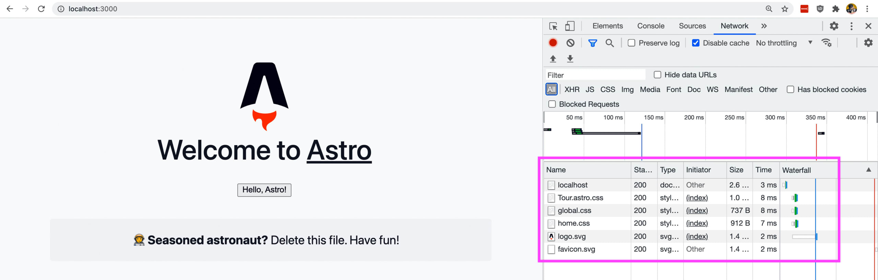The width and height of the screenshot is (878, 280).
Task: Sort by the Waterfall column arrow
Action: pyautogui.click(x=868, y=170)
